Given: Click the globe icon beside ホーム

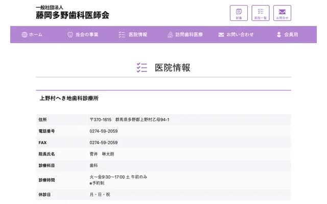Looking at the screenshot, I should tap(24, 35).
